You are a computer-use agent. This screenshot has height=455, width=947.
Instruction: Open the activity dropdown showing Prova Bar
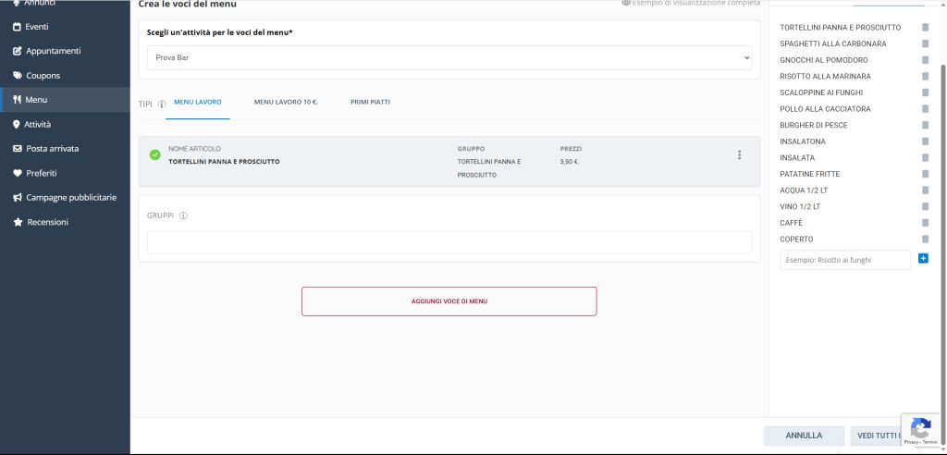point(449,57)
